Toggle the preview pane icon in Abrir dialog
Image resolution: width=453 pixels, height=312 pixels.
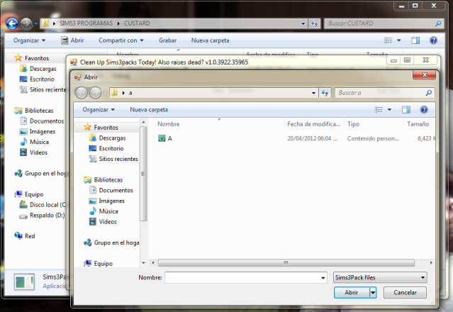pyautogui.click(x=406, y=110)
